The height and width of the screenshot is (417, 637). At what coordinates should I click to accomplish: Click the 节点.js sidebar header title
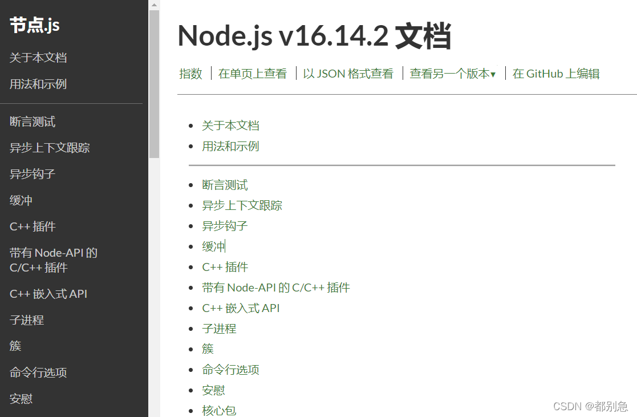(x=35, y=25)
